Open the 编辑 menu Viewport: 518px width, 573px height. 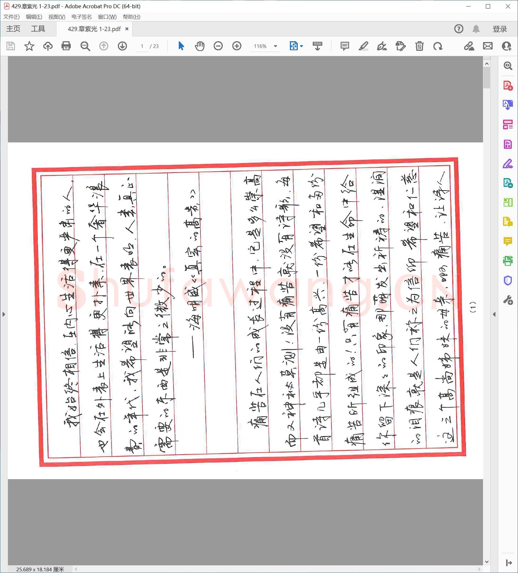34,17
